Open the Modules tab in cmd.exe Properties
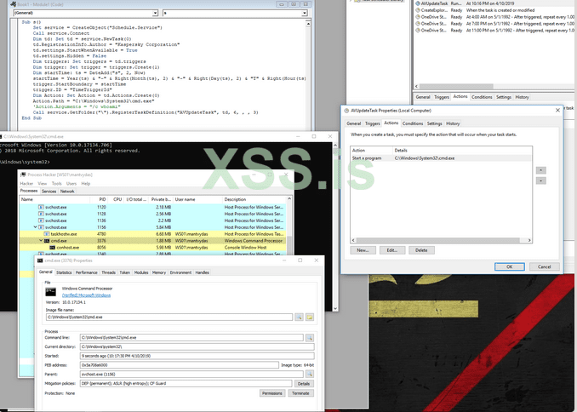The image size is (577, 412). point(141,272)
